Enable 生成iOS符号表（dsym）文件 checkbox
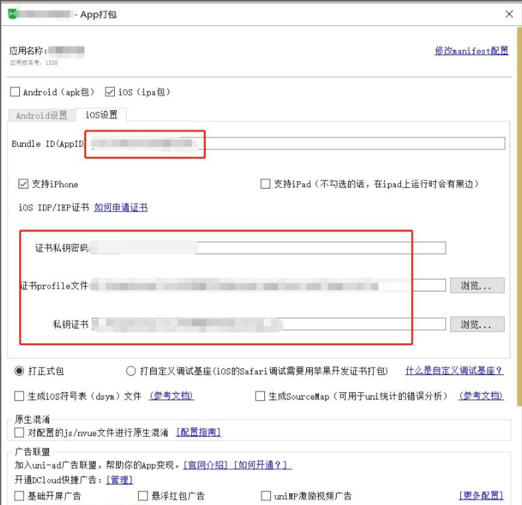 pyautogui.click(x=19, y=396)
